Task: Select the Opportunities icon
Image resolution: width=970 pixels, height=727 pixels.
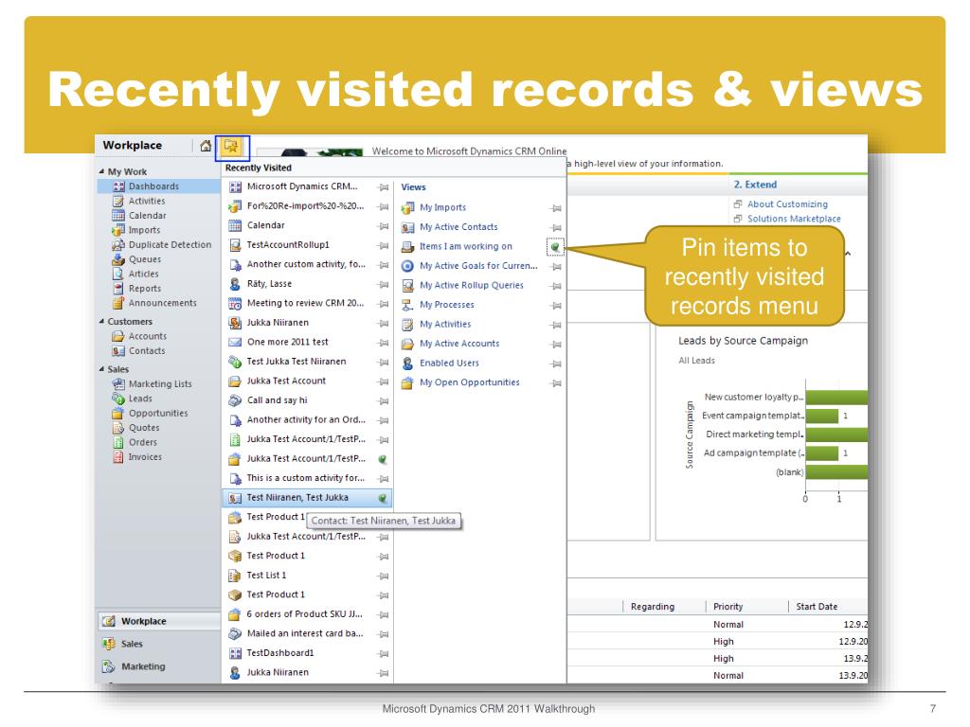Action: pos(118,413)
